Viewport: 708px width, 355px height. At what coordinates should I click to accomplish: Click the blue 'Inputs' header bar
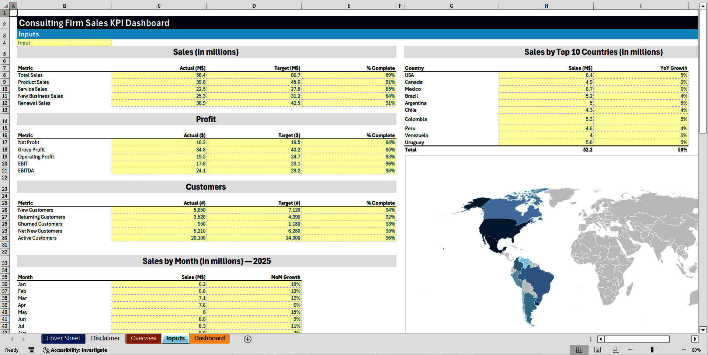pyautogui.click(x=357, y=34)
